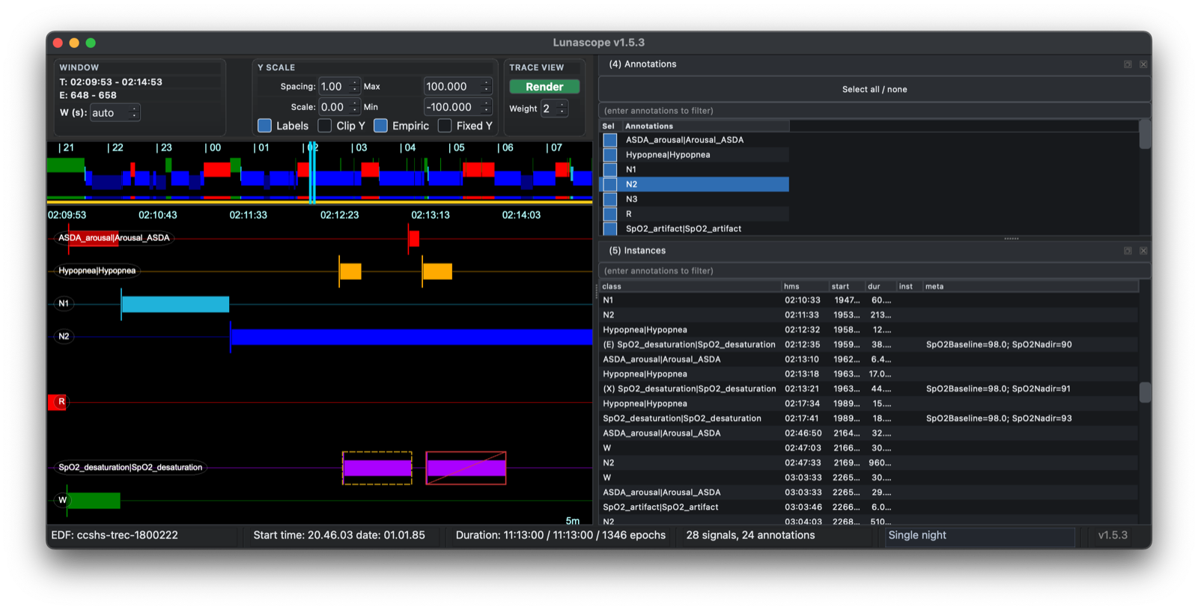The image size is (1198, 610).
Task: Click the first orange Hypopnea event
Action: pos(350,271)
